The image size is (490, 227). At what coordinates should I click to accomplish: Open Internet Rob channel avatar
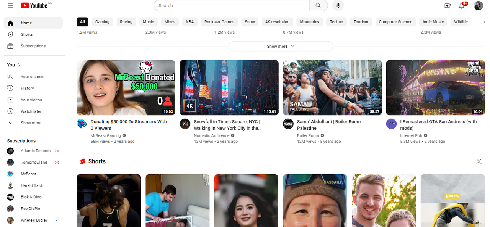pyautogui.click(x=391, y=124)
